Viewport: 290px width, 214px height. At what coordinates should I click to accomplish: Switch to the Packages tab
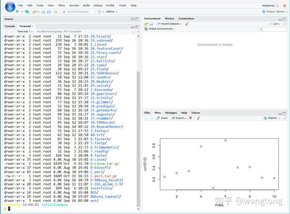click(171, 113)
